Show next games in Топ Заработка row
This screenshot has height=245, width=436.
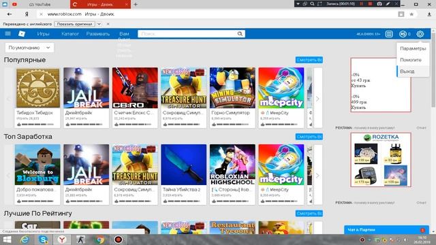tap(318, 176)
